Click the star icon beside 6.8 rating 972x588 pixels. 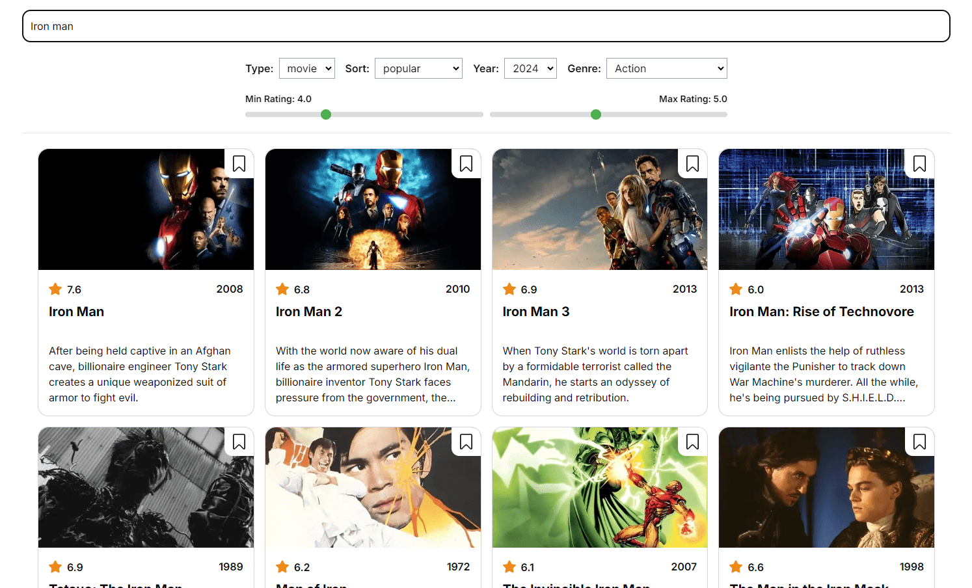282,289
